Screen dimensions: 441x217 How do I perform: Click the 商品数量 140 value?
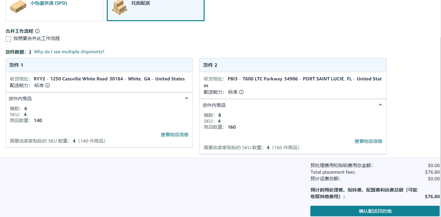(38, 120)
